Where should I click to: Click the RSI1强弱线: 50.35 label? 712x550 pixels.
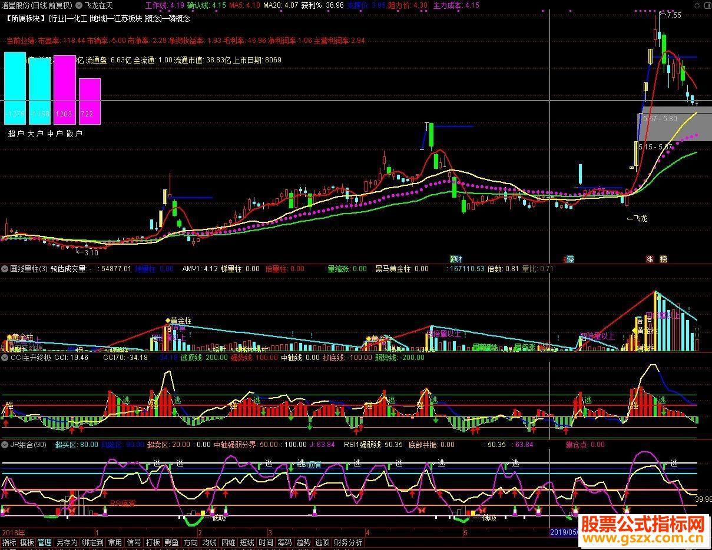point(373,445)
